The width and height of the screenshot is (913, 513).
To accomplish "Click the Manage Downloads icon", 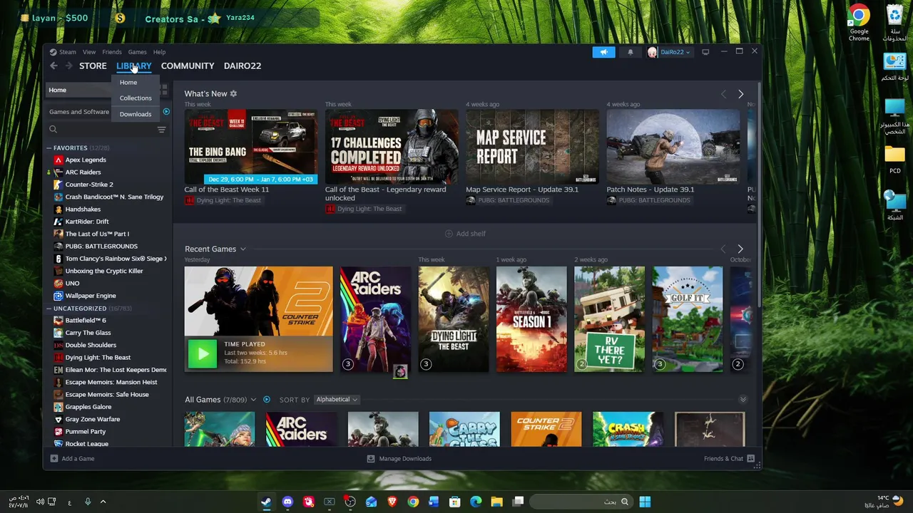I will tap(370, 459).
